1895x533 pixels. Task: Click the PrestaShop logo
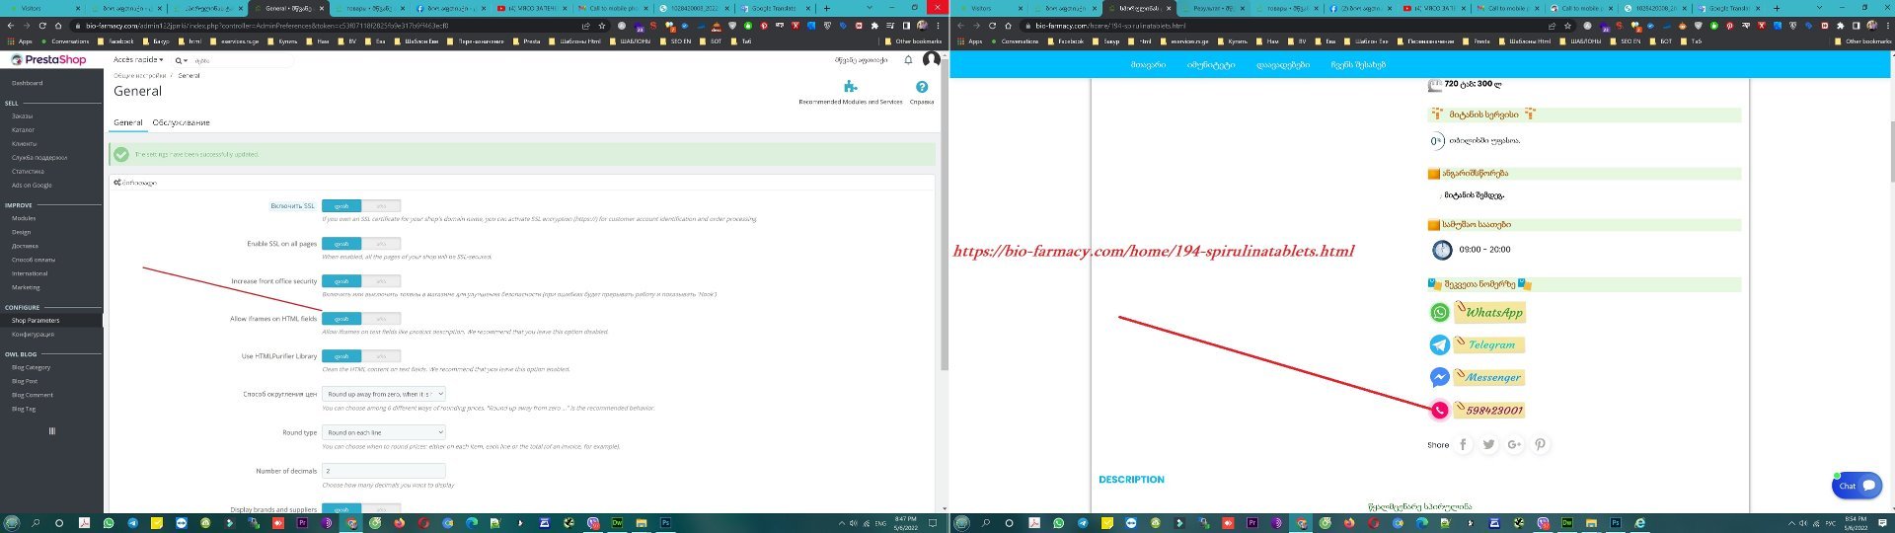pos(48,60)
